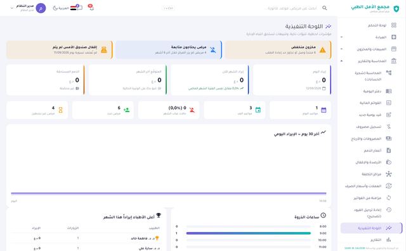Click the مراكز التكلفة hub icon
Screen dimensions: 406x251
click(x=389, y=174)
